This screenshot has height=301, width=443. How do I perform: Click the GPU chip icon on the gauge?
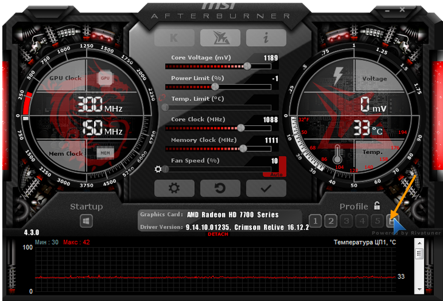click(105, 78)
